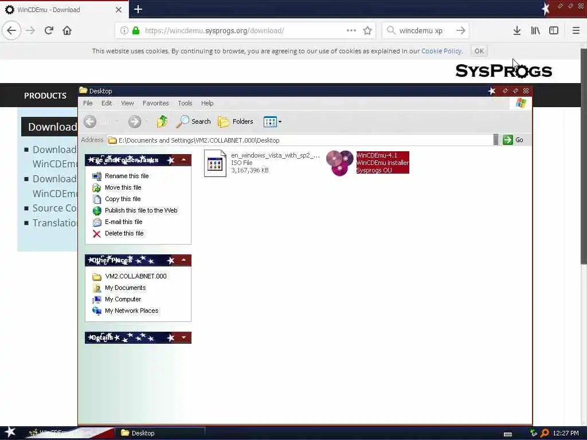Collapse File and Folder Tasks panel

tap(184, 160)
